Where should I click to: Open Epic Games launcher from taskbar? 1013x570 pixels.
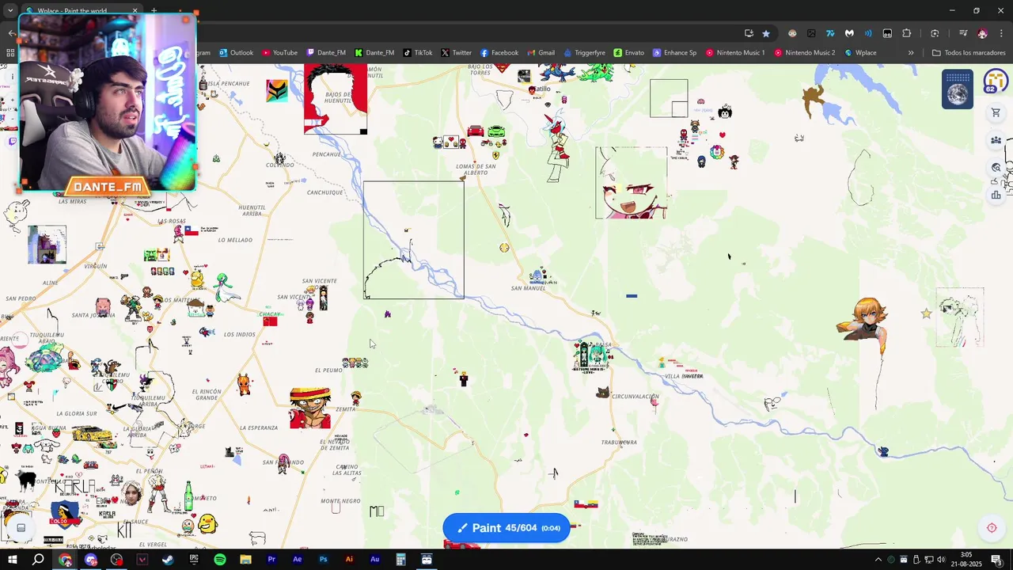[x=194, y=560]
